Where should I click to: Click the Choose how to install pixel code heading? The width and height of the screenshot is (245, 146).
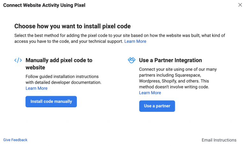point(72,26)
